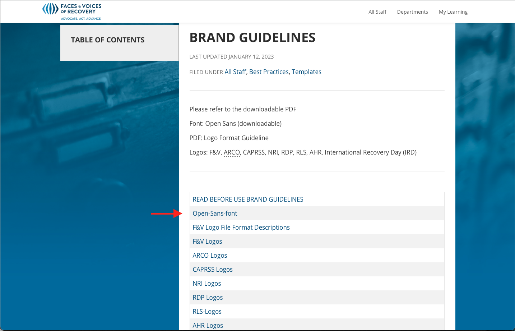This screenshot has height=331, width=515.
Task: Select the NRI Logos link
Action: [x=207, y=284]
